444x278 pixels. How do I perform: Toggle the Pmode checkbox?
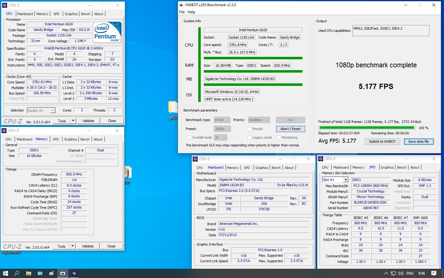[249, 129]
